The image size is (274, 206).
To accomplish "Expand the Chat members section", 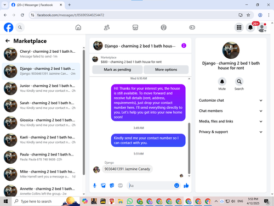I will (231, 111).
